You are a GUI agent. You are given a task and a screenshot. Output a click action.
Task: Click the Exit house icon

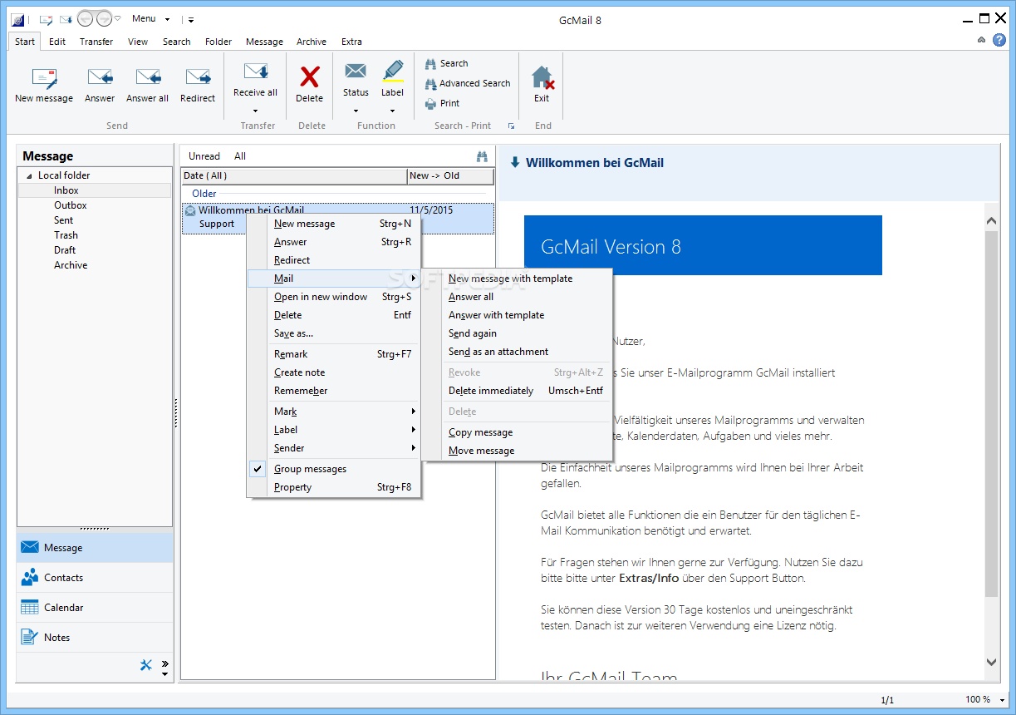(x=542, y=77)
